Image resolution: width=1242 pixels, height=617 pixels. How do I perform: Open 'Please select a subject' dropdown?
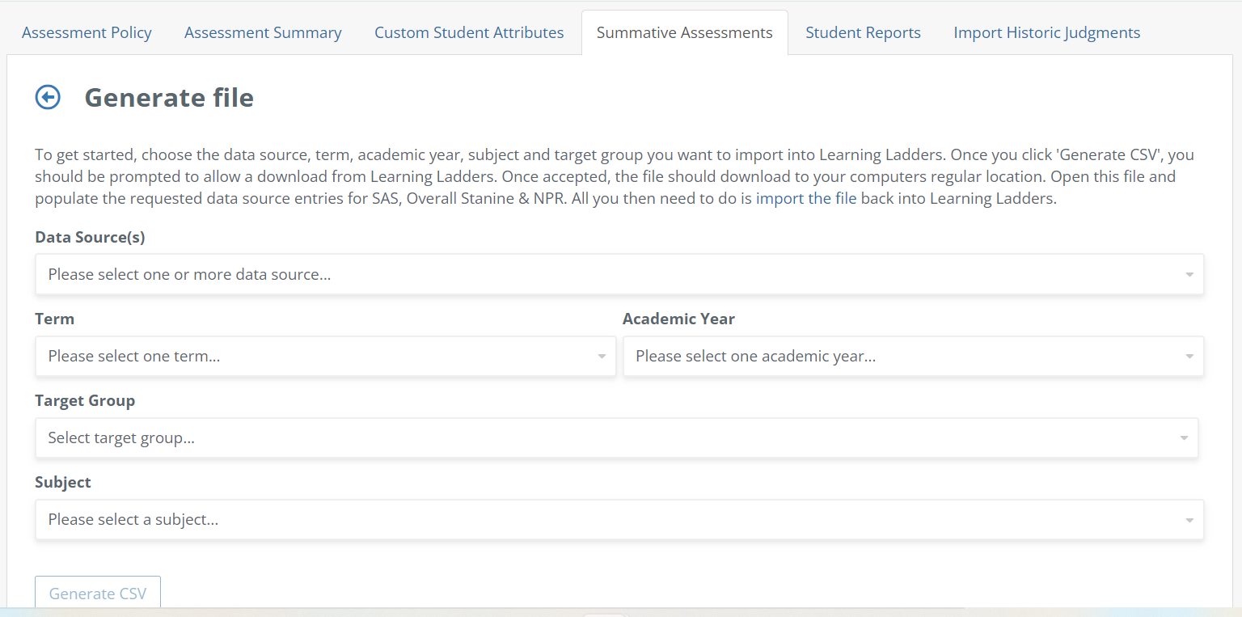pos(566,520)
